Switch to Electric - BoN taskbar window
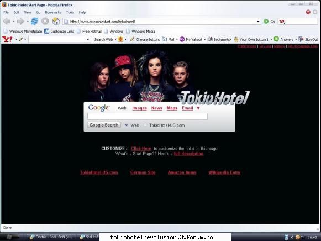 coord(51,237)
